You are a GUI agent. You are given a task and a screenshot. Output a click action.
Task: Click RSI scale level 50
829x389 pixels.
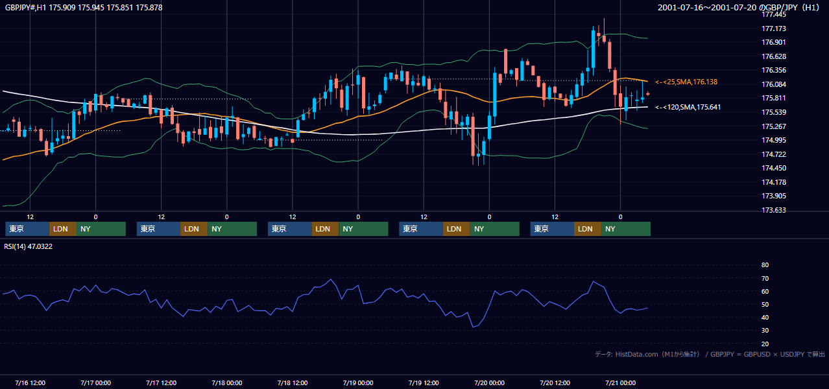pyautogui.click(x=765, y=304)
